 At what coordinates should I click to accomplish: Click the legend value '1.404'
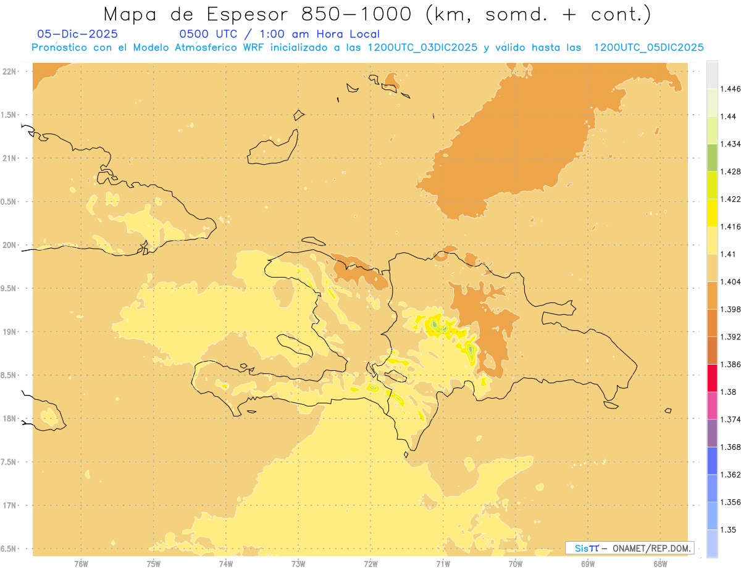pyautogui.click(x=731, y=281)
